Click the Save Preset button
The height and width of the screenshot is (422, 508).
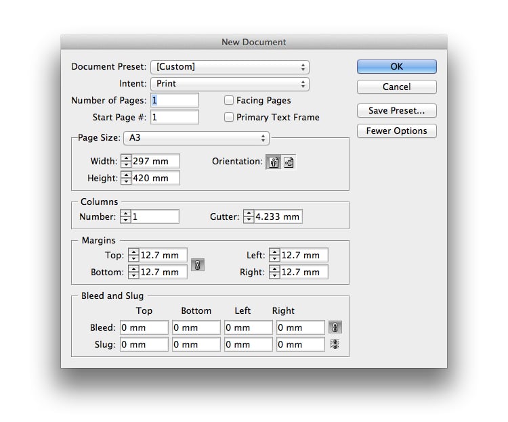(396, 111)
